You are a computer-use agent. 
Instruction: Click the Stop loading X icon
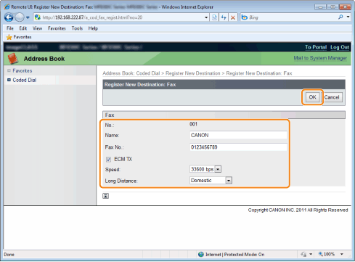(233, 17)
